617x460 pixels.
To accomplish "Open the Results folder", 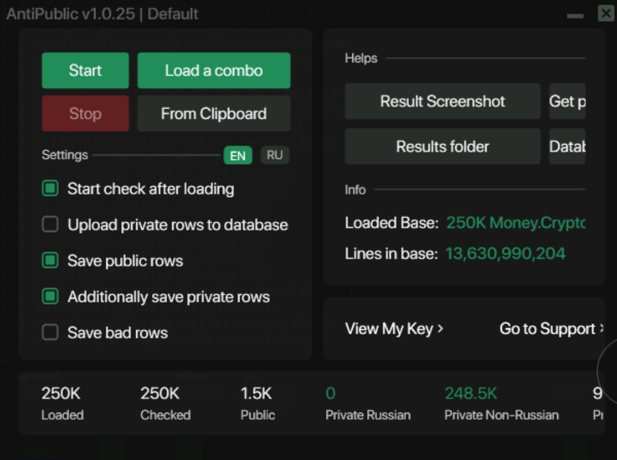I will click(442, 146).
